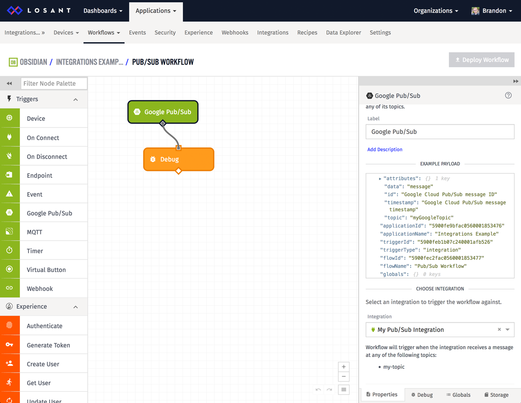The width and height of the screenshot is (521, 403).
Task: Select the Device trigger icon
Action: tap(10, 118)
